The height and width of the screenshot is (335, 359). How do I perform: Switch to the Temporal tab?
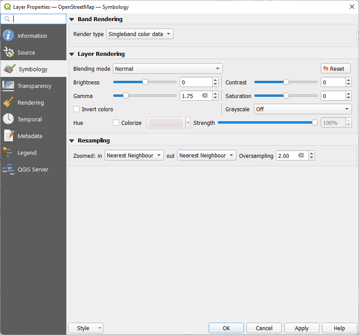[x=33, y=119]
